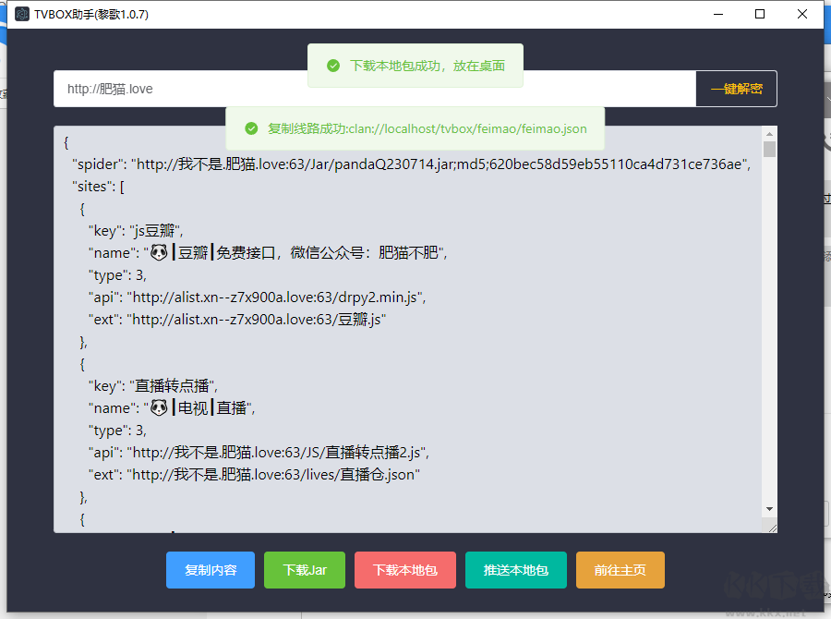Image resolution: width=831 pixels, height=619 pixels.
Task: Click the red 下载本地包 button
Action: (404, 570)
